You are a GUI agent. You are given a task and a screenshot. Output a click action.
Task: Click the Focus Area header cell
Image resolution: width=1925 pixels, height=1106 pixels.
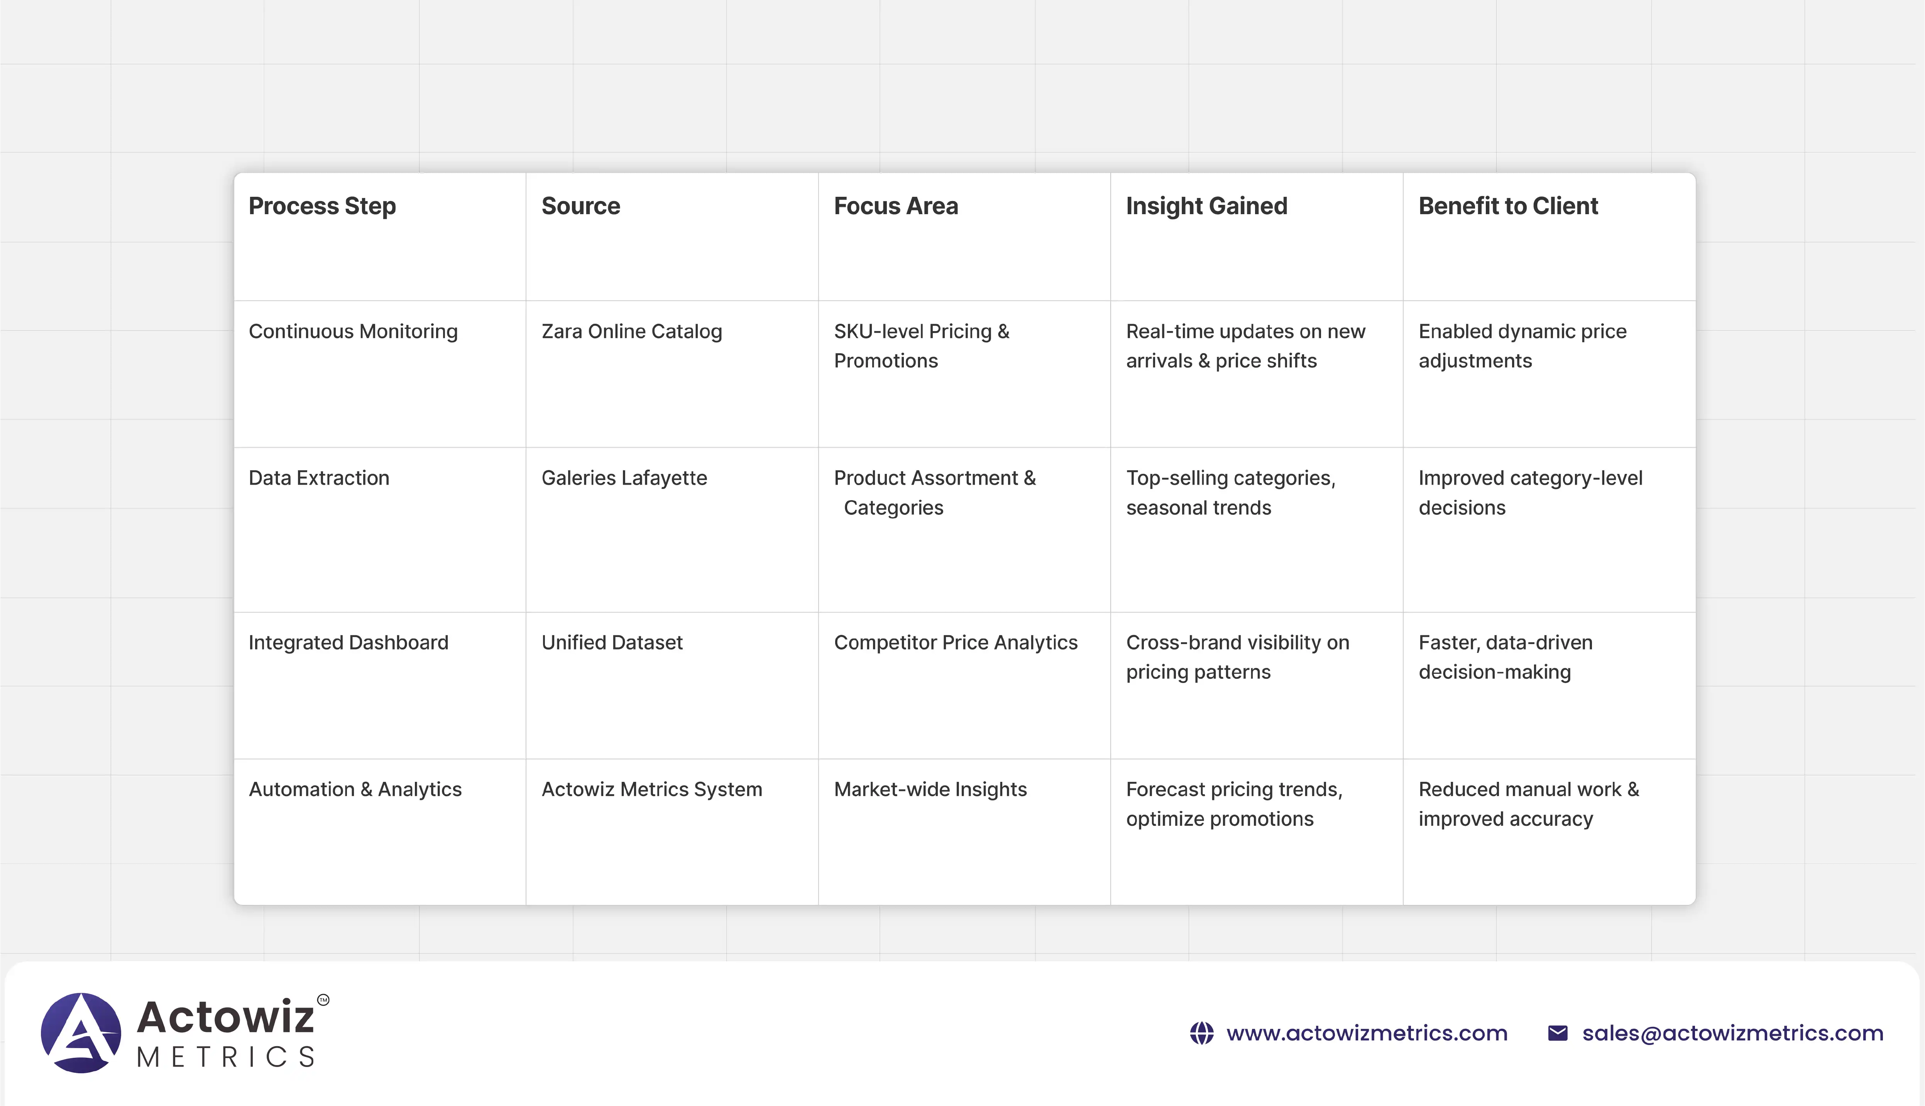tap(896, 206)
